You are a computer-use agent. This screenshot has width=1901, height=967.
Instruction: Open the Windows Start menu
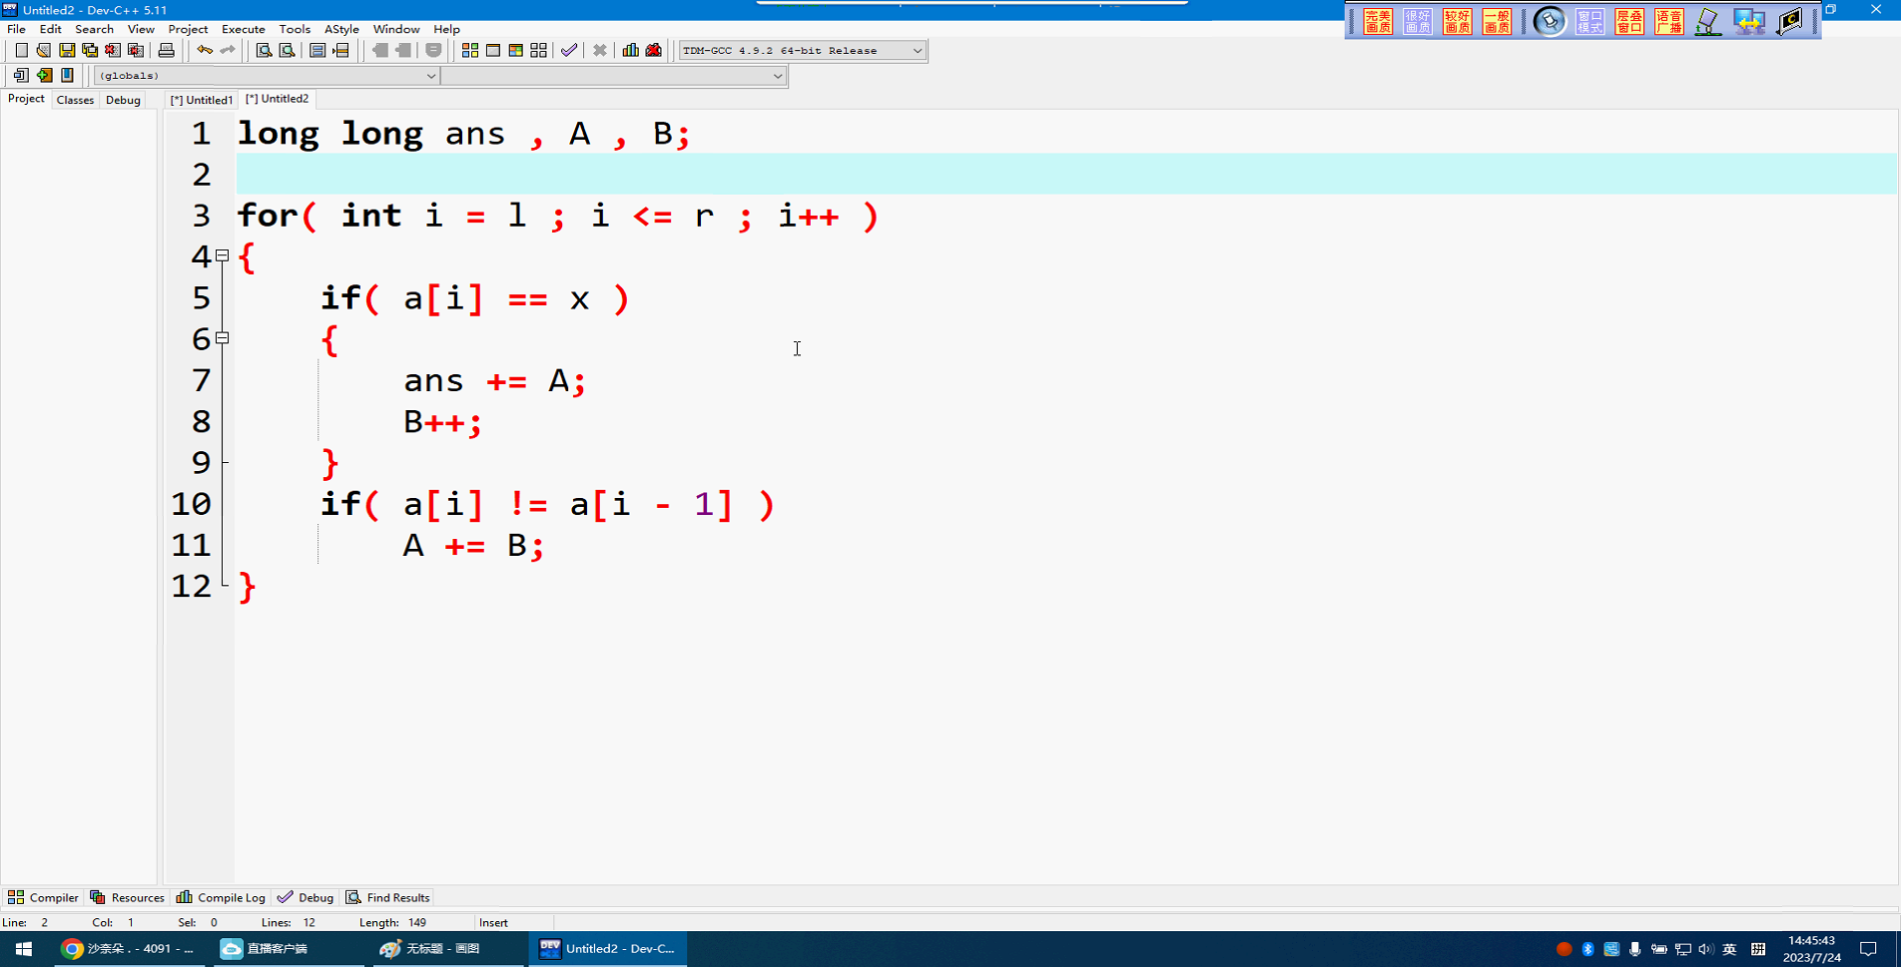(24, 949)
